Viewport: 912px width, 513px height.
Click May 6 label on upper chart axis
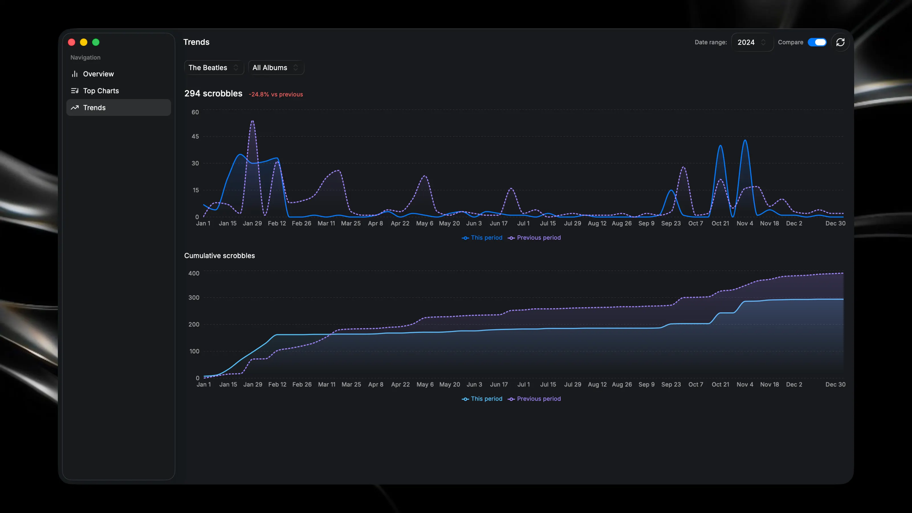point(424,223)
